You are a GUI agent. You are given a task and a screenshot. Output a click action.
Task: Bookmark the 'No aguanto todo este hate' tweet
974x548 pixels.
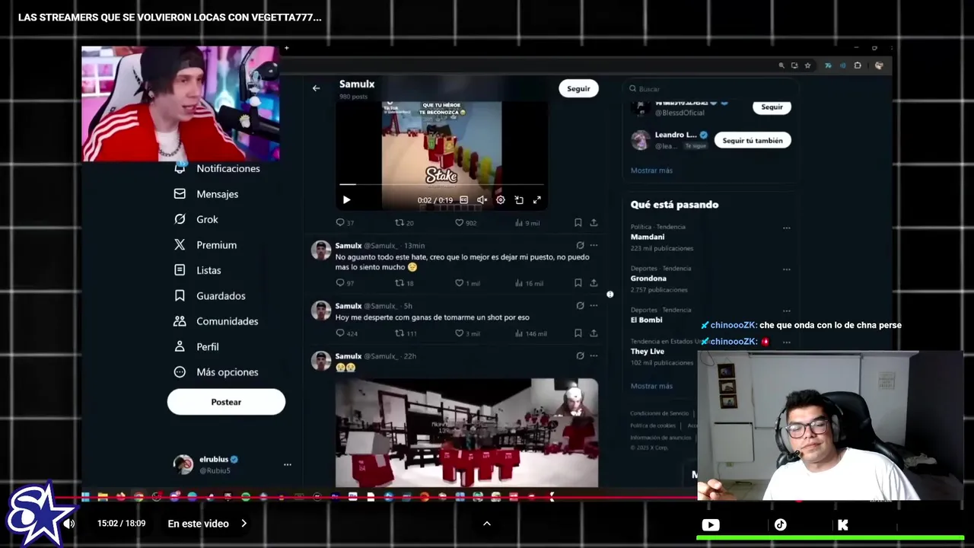(x=578, y=283)
